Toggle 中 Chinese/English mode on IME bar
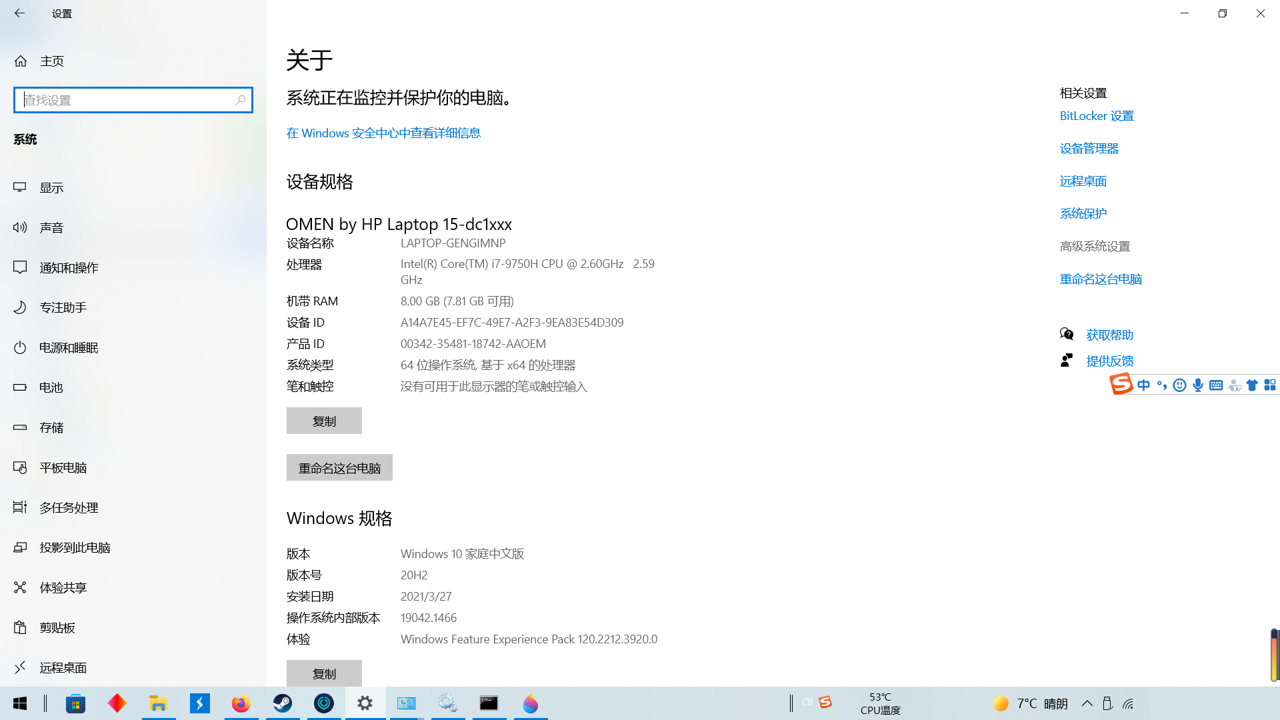 point(1144,385)
